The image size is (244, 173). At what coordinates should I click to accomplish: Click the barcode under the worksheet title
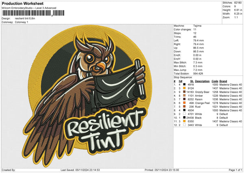pos(33,13)
